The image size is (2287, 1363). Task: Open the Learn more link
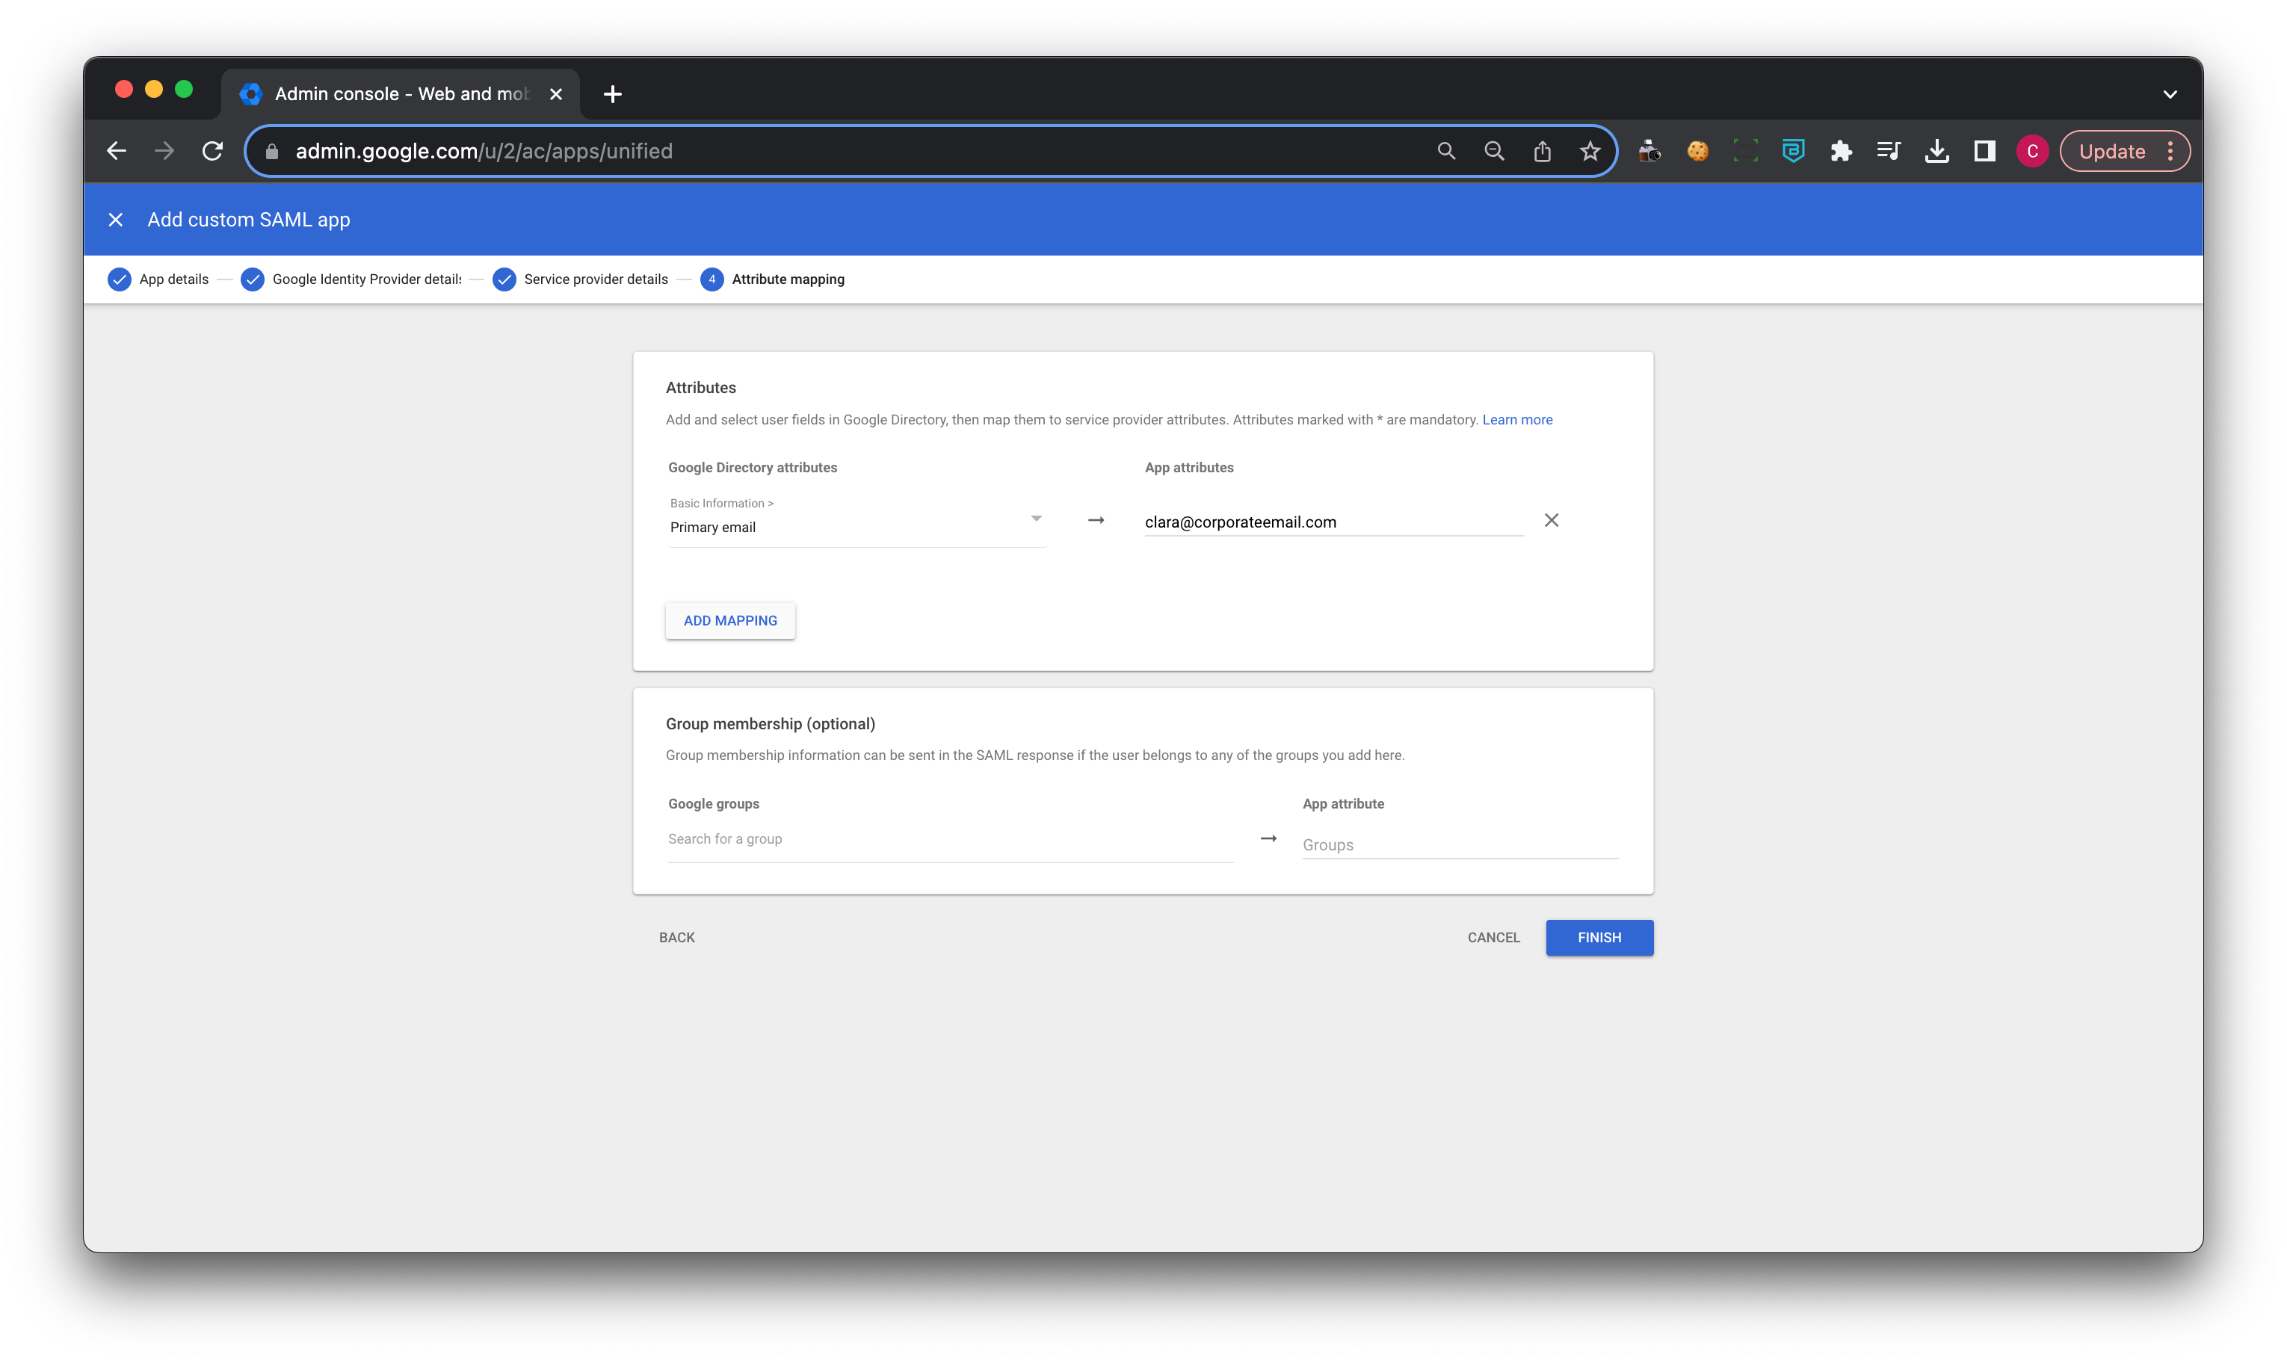(x=1516, y=420)
